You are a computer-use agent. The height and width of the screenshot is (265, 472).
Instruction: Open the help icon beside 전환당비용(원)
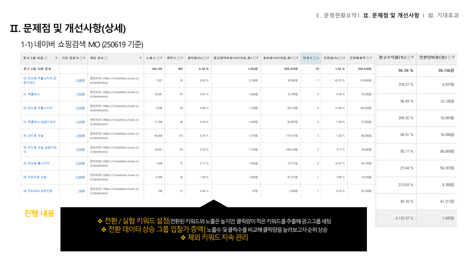tap(449, 57)
